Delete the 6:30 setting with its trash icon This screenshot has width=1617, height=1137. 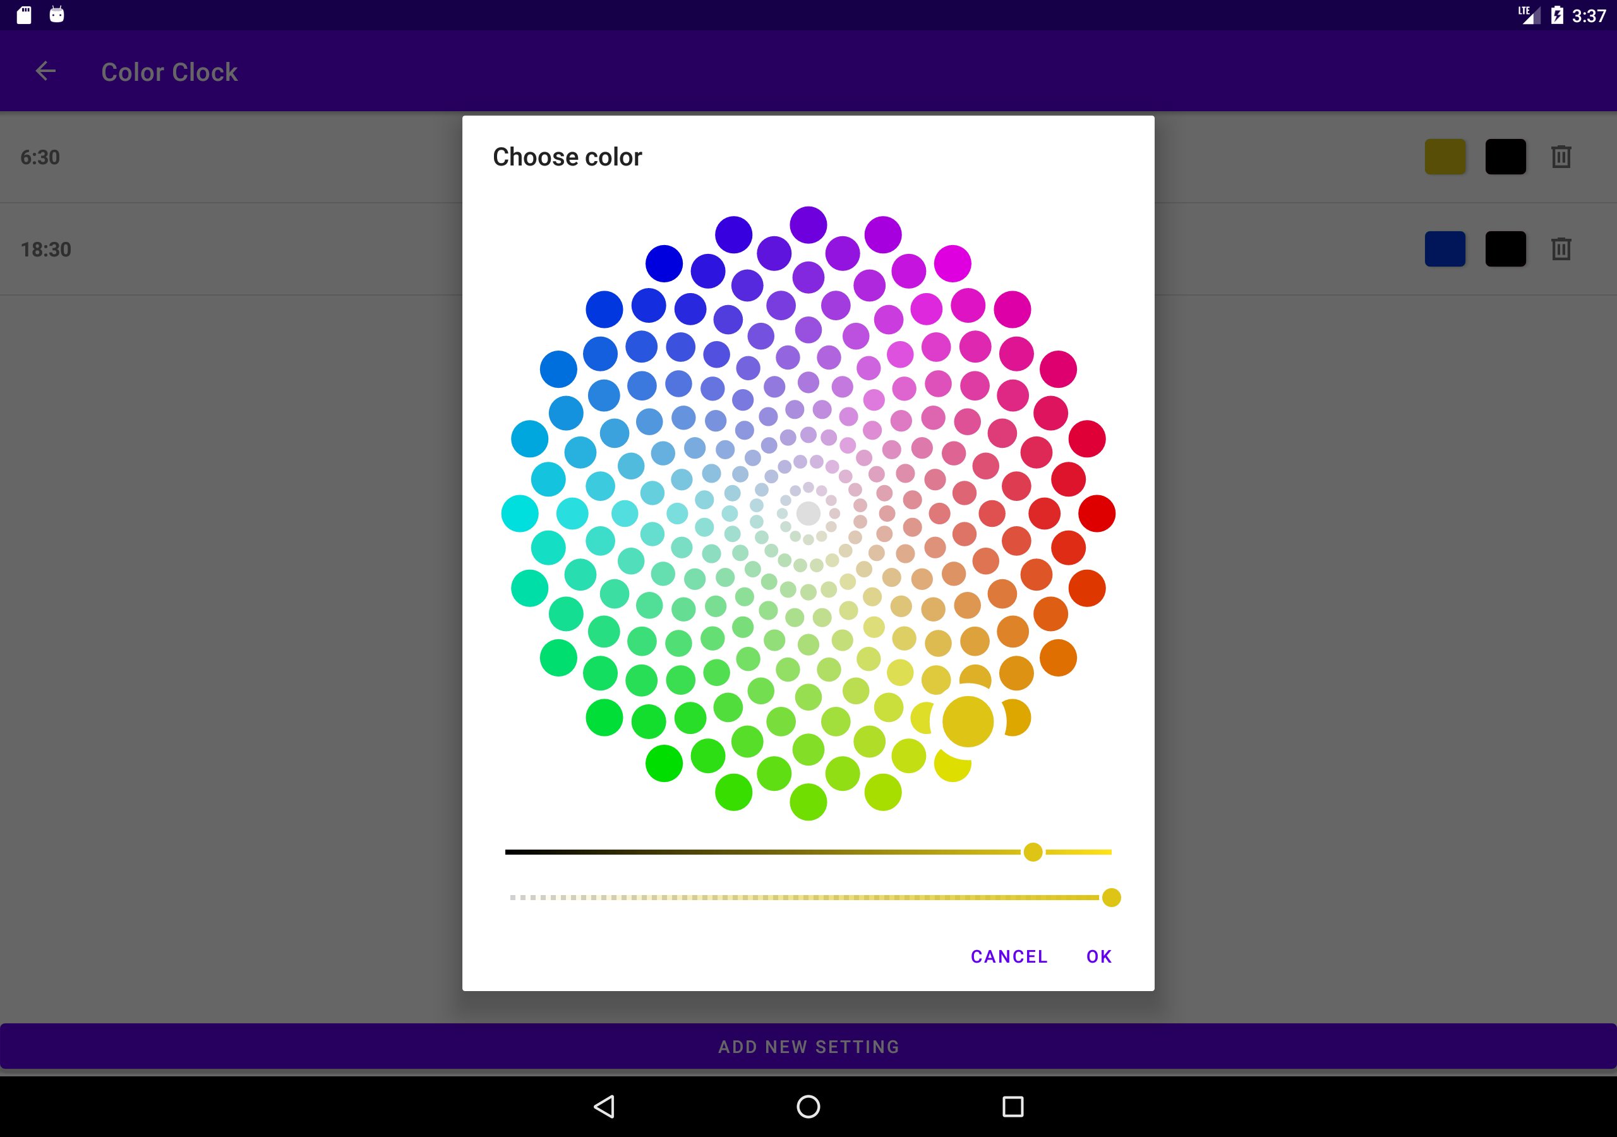[x=1561, y=157]
